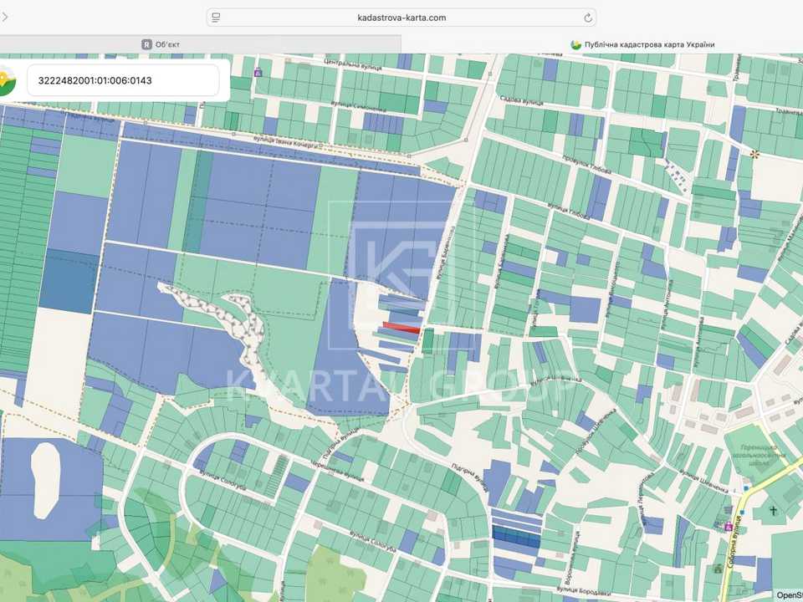Select the red highlighted land parcel
803x602 pixels.
coord(402,328)
